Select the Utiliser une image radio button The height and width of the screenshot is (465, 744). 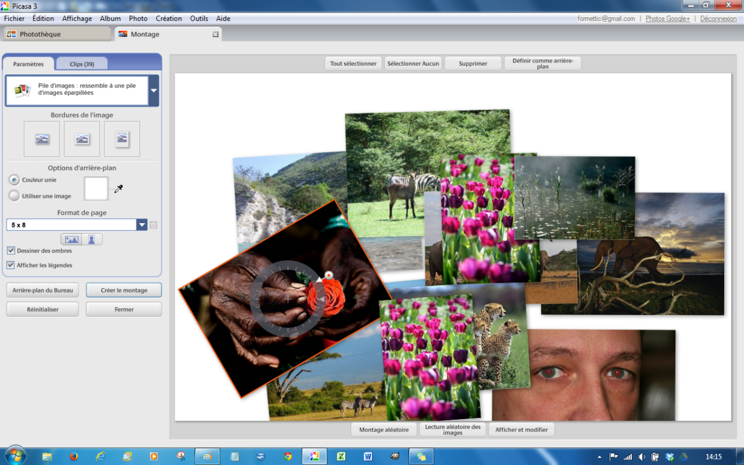(14, 196)
